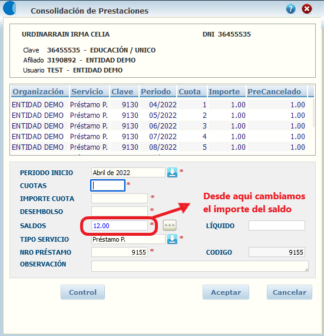The image size is (324, 336).
Task: Click the Control button
Action: [82, 292]
